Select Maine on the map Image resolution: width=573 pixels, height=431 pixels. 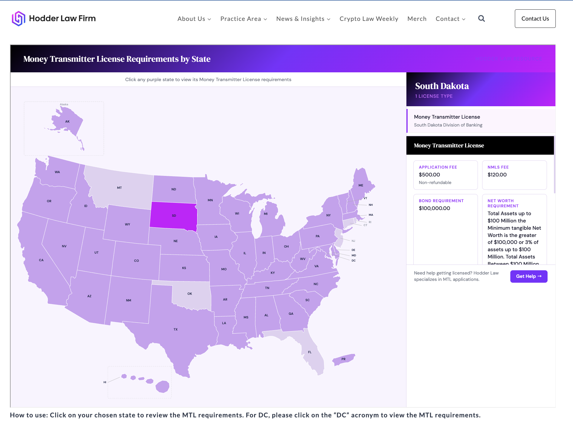tap(360, 185)
